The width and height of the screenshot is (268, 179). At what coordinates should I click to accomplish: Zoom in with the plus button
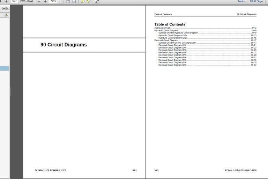[x=45, y=1]
